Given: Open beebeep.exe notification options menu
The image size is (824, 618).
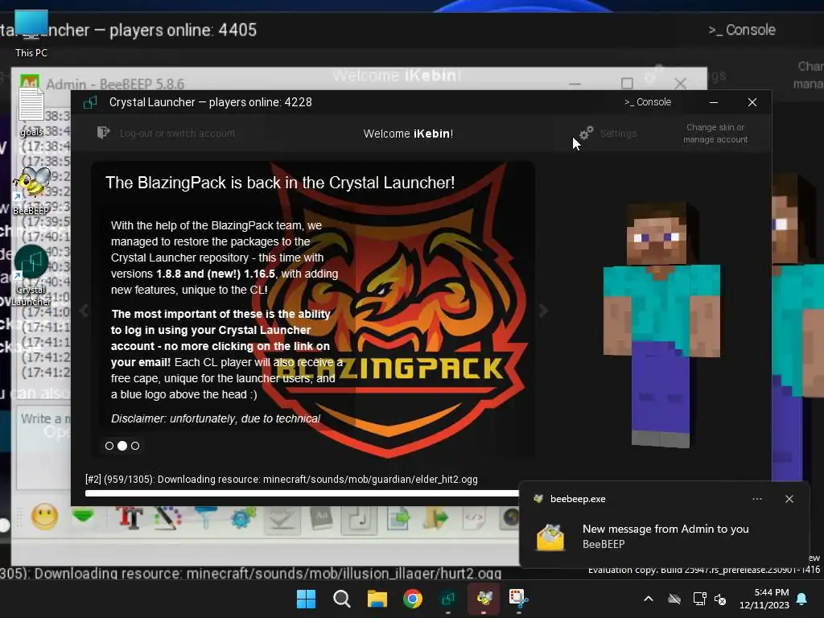Looking at the screenshot, I should (756, 499).
